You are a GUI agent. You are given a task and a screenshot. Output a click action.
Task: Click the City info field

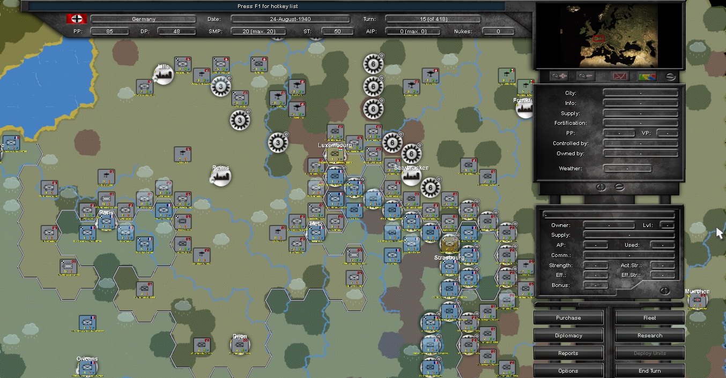(x=641, y=93)
